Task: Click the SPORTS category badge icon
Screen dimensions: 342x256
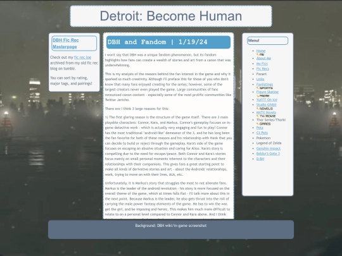Action: [264, 88]
